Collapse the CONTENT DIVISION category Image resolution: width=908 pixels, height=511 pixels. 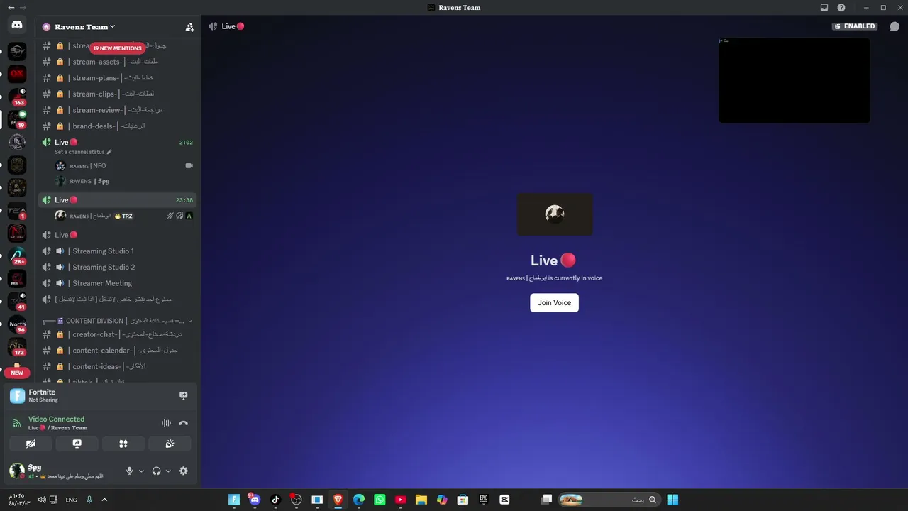116,321
